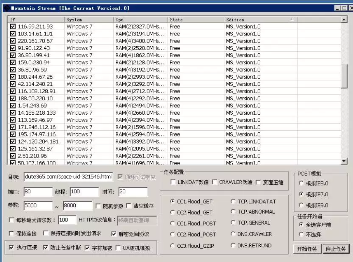
Task: Focus the 时间 duration field
Action: pyautogui.click(x=133, y=192)
